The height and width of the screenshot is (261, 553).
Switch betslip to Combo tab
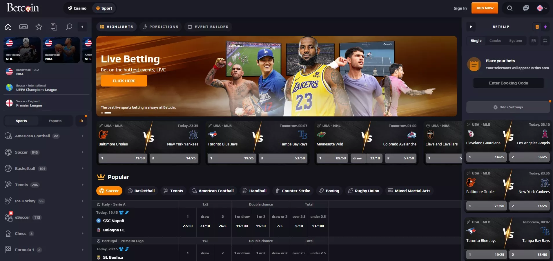click(x=495, y=41)
